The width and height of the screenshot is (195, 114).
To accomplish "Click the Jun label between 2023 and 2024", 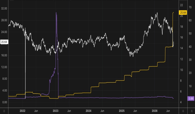I will point(69,111).
